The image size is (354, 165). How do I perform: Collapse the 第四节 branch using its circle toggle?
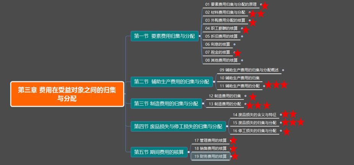[x=227, y=126]
